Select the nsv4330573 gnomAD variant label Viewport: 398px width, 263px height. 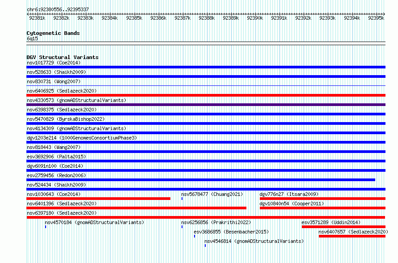click(76, 100)
